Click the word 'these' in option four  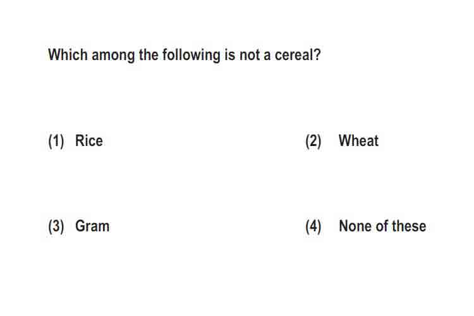[x=409, y=226]
